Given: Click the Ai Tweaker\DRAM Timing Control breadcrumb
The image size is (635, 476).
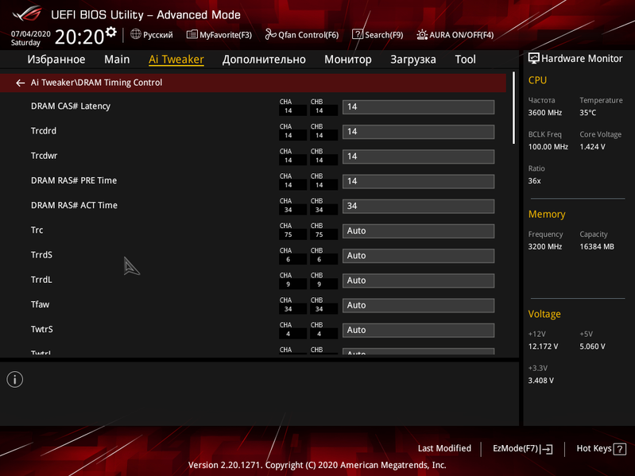Looking at the screenshot, I should [96, 83].
